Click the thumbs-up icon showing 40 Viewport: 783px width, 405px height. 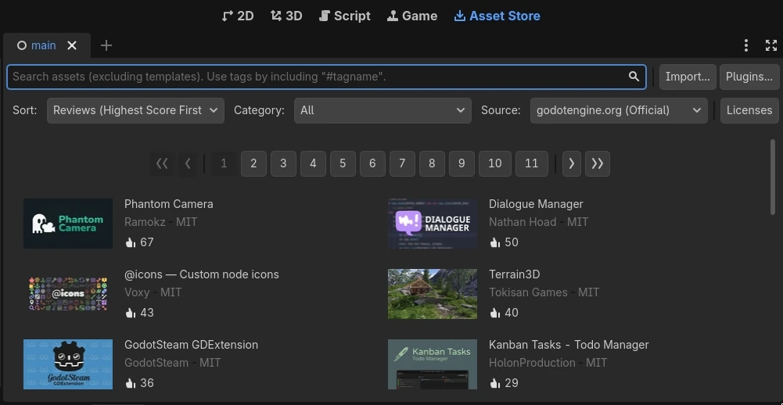coord(495,313)
